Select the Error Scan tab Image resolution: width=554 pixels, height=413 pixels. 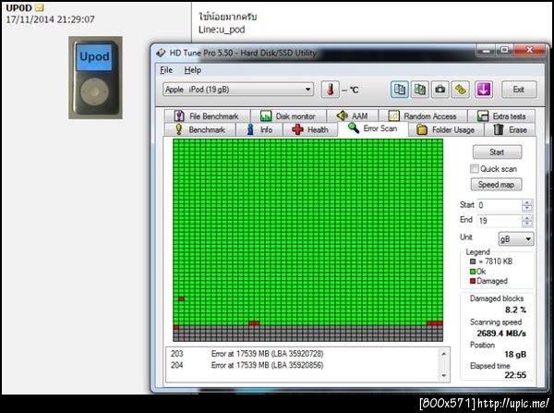click(x=373, y=128)
